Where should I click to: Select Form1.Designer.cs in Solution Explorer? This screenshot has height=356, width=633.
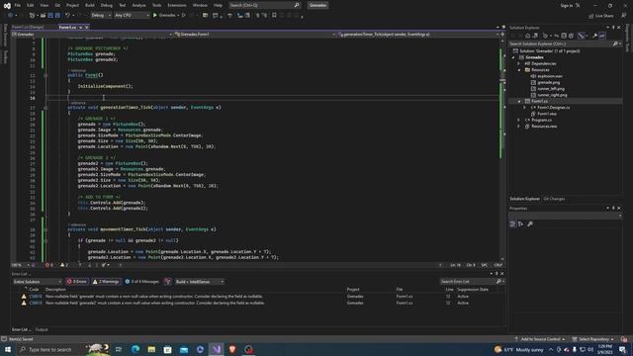click(553, 108)
